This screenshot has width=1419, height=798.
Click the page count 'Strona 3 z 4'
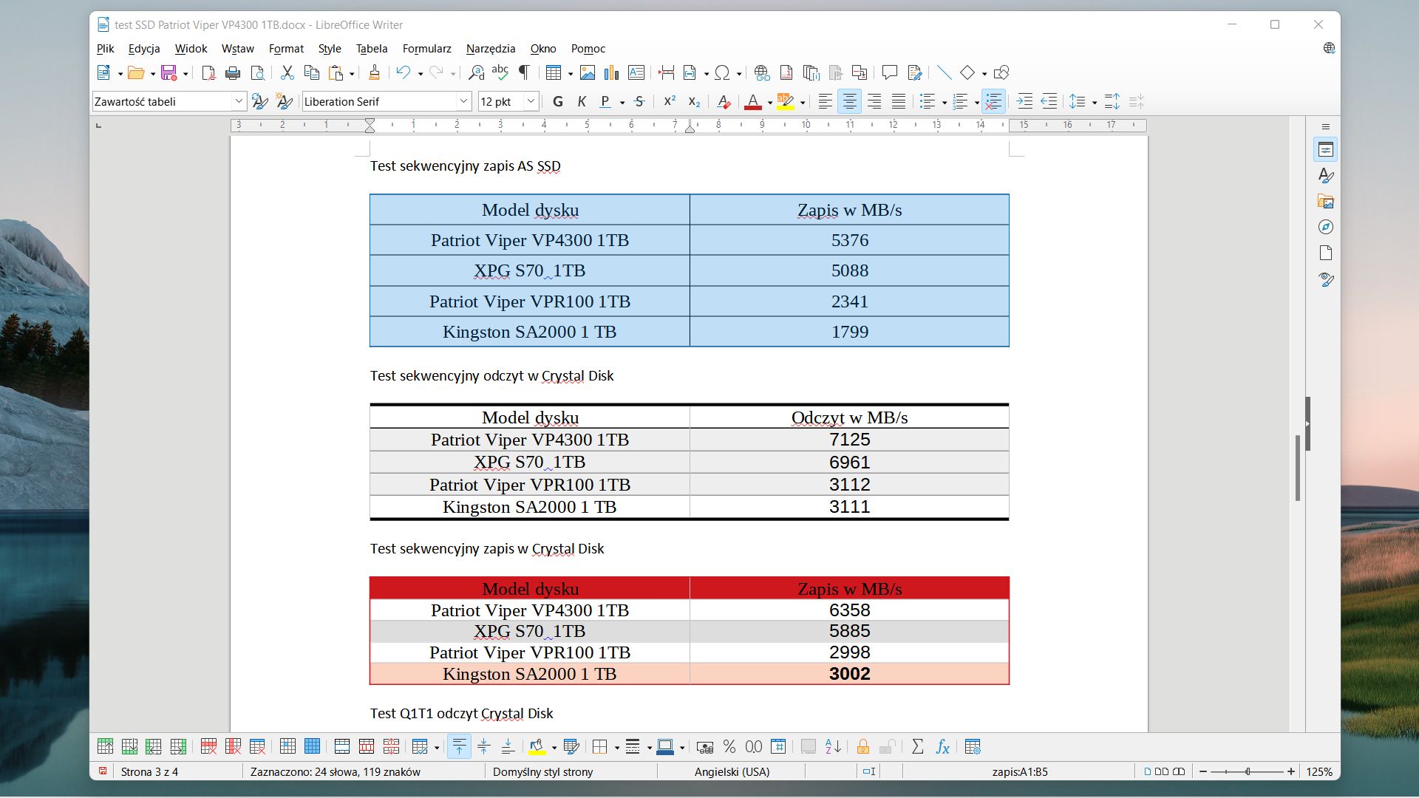[x=149, y=771]
